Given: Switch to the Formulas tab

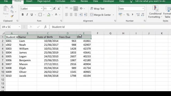Looking at the screenshot, I should 60,1.
